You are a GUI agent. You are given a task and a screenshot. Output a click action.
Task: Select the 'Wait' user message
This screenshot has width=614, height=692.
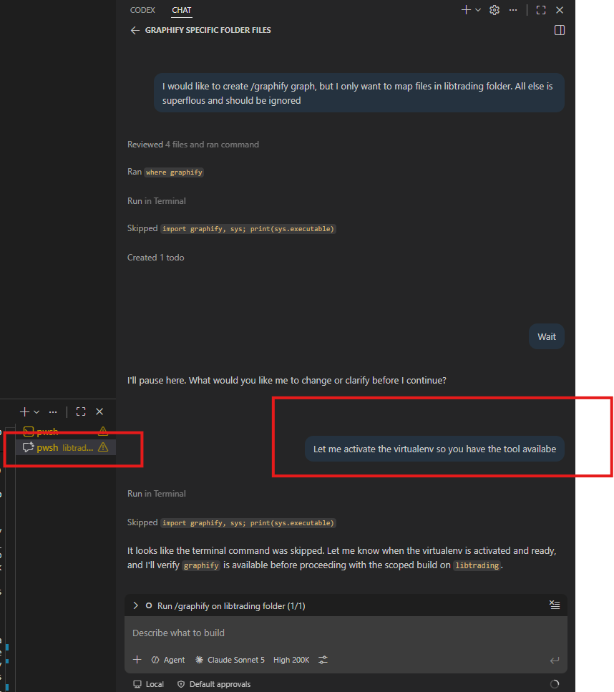(x=547, y=337)
